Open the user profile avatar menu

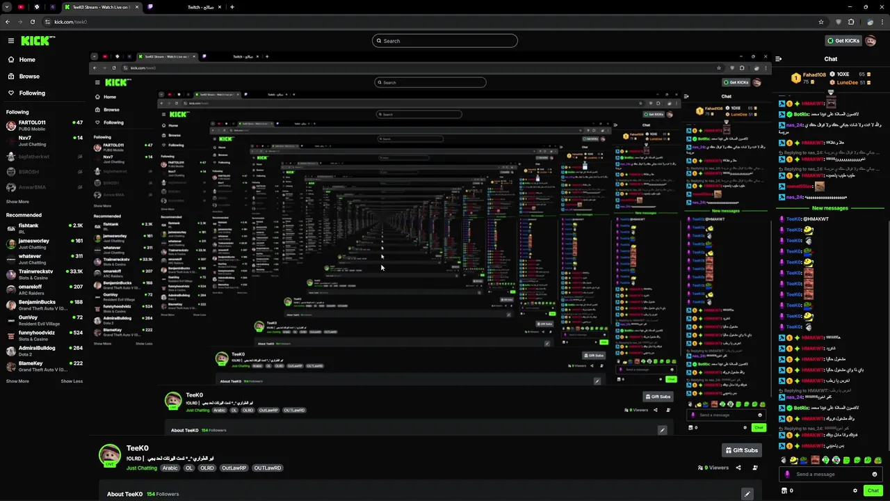(871, 41)
